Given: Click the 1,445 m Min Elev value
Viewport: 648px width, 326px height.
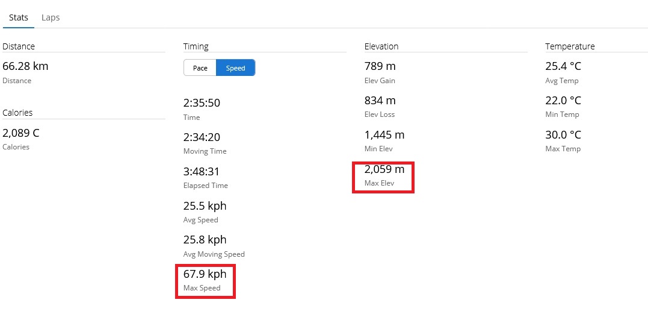Looking at the screenshot, I should 384,135.
